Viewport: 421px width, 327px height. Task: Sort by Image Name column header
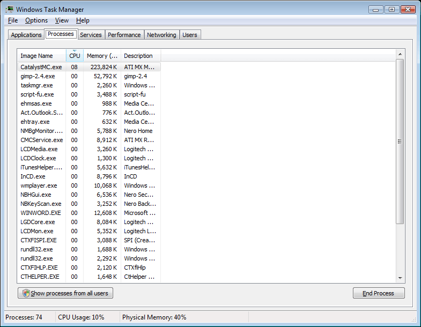(x=42, y=56)
